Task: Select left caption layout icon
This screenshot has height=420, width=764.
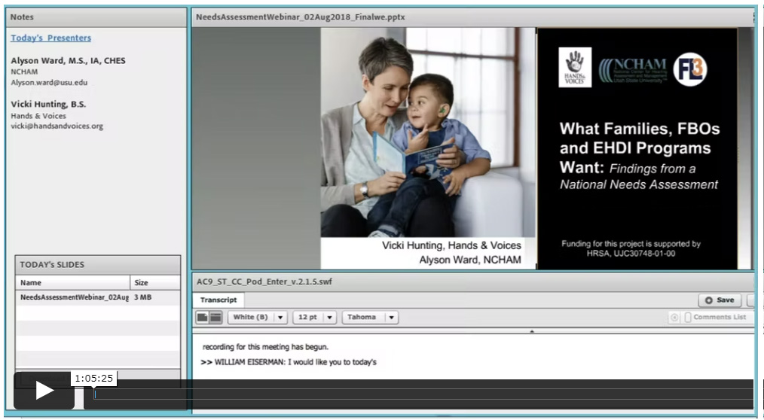Action: (x=203, y=318)
